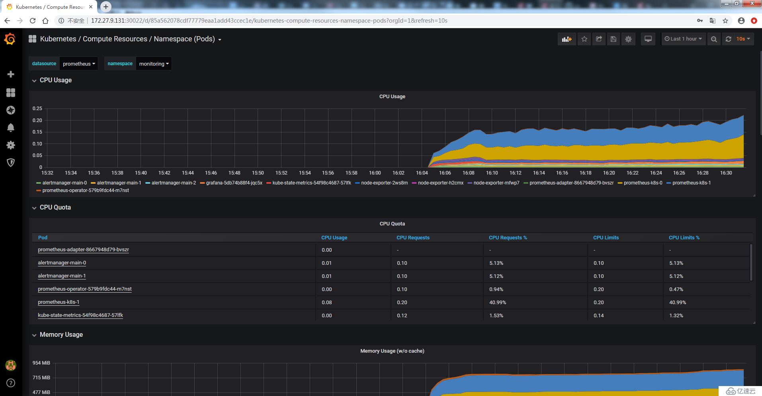Reload the browser page
The width and height of the screenshot is (762, 396).
coord(33,21)
